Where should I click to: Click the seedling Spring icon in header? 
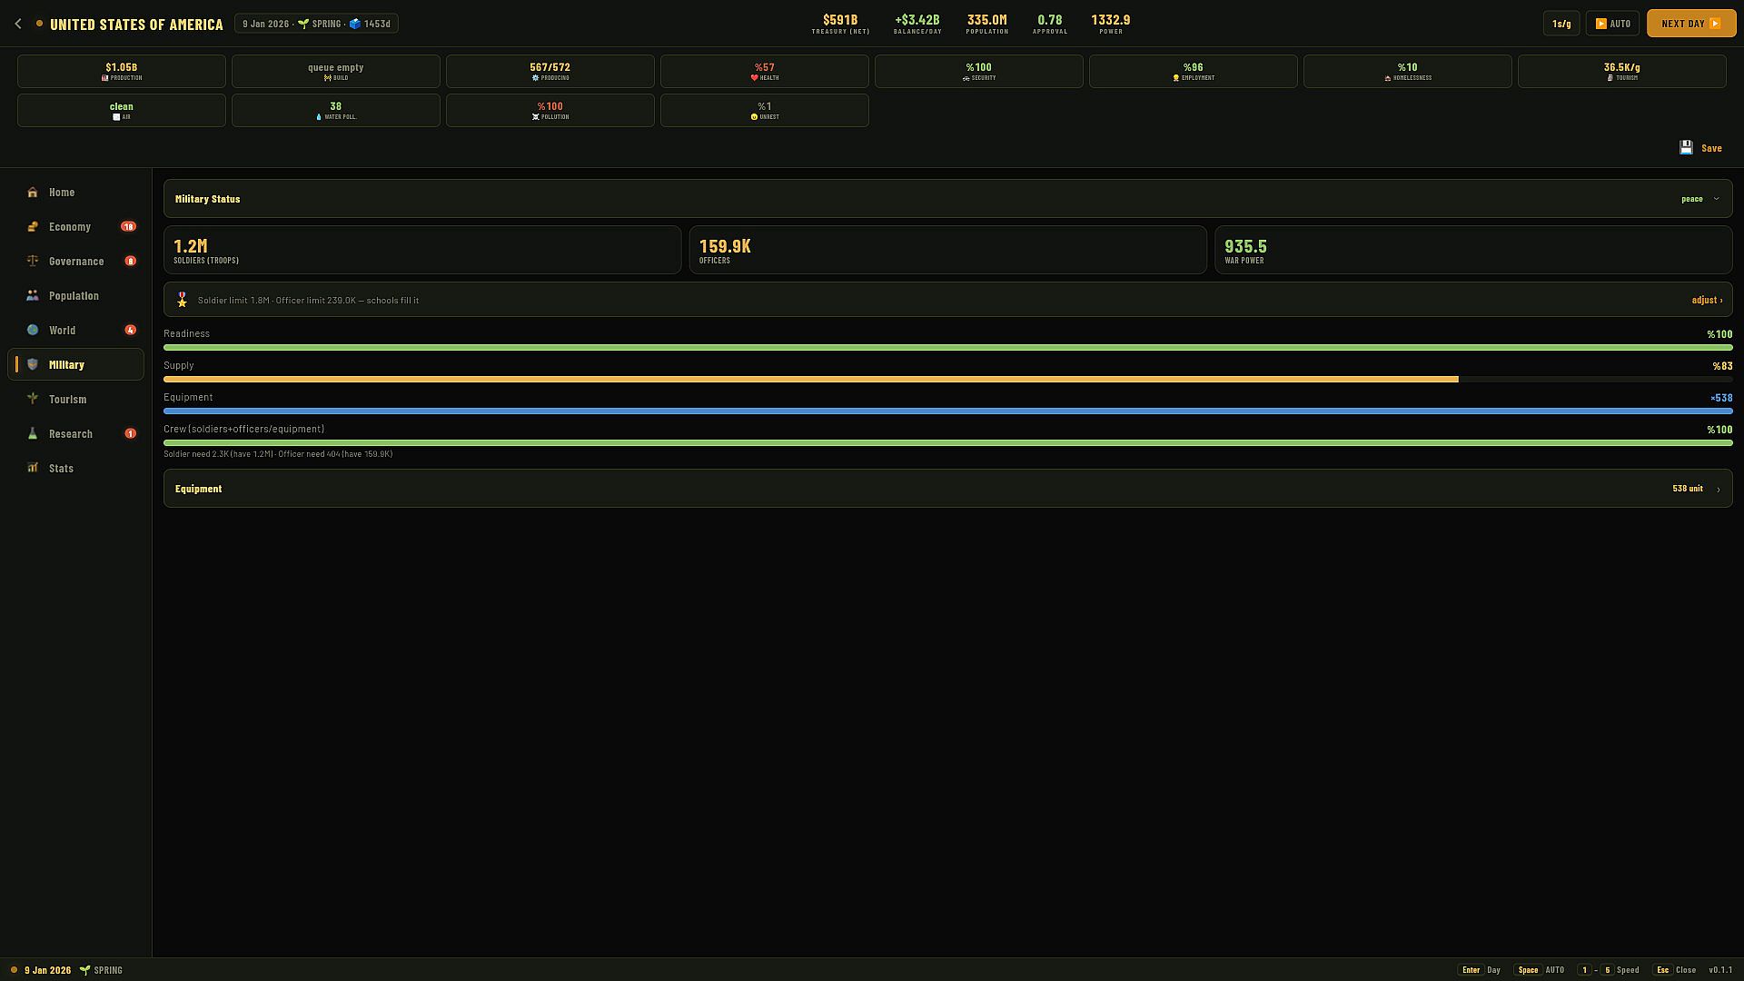(303, 24)
